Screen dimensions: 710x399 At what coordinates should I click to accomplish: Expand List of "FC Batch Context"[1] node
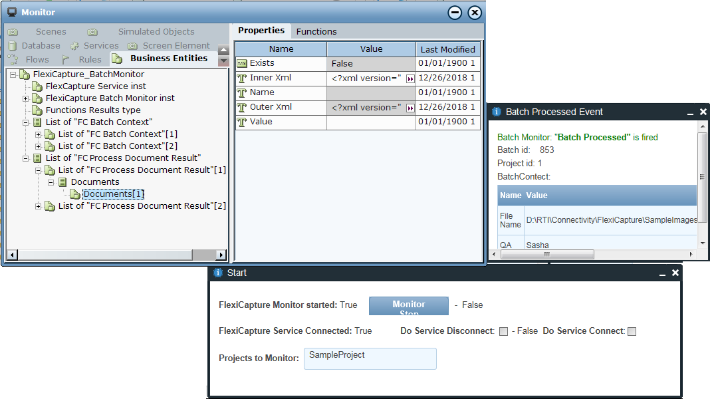[x=39, y=134]
